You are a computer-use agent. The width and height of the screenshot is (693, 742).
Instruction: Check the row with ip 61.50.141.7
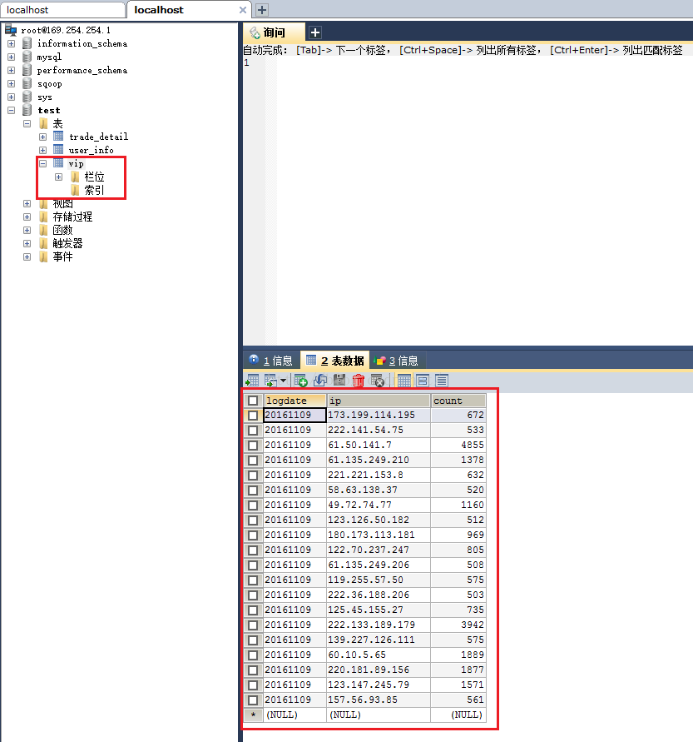[253, 446]
